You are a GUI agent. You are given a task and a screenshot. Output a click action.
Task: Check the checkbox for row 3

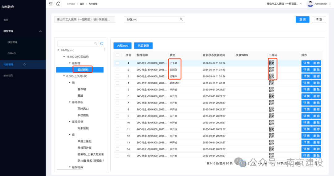point(118,76)
